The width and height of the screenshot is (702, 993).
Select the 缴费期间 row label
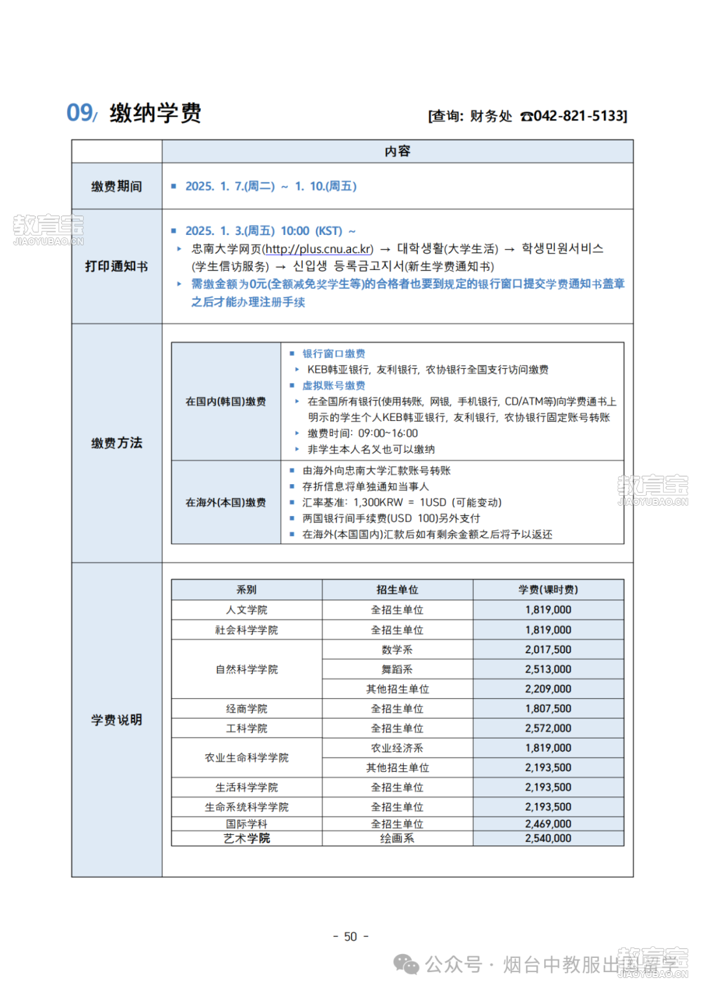point(116,186)
